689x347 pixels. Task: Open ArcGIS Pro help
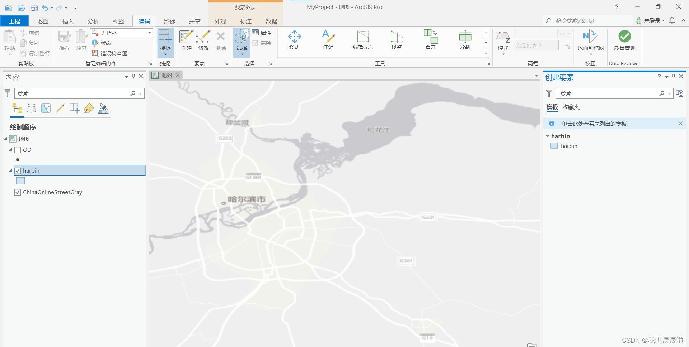(617, 7)
